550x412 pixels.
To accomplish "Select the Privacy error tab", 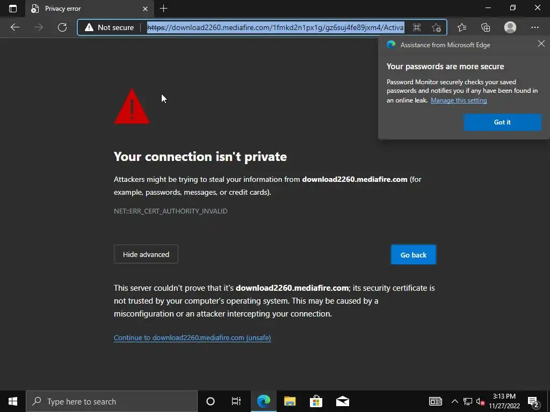I will pyautogui.click(x=90, y=9).
